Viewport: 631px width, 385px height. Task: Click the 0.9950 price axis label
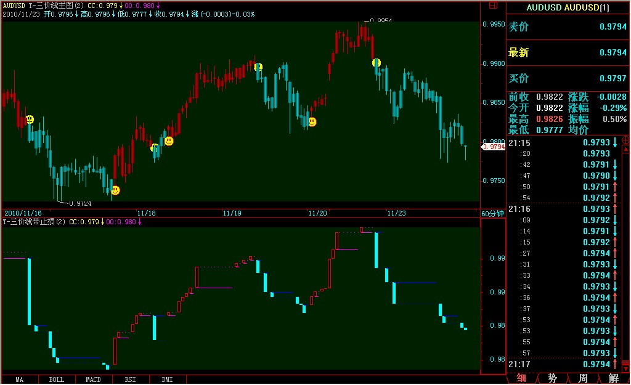point(494,24)
